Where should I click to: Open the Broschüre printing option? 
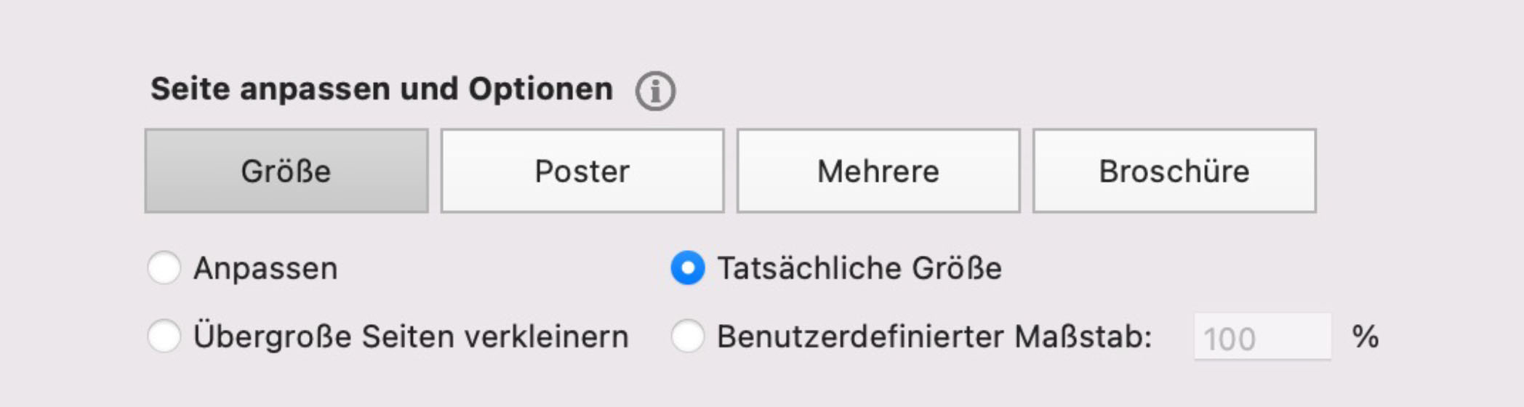point(1174,172)
